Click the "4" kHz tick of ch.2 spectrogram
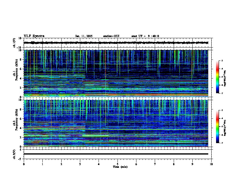238x184 pixels. tap(21, 128)
